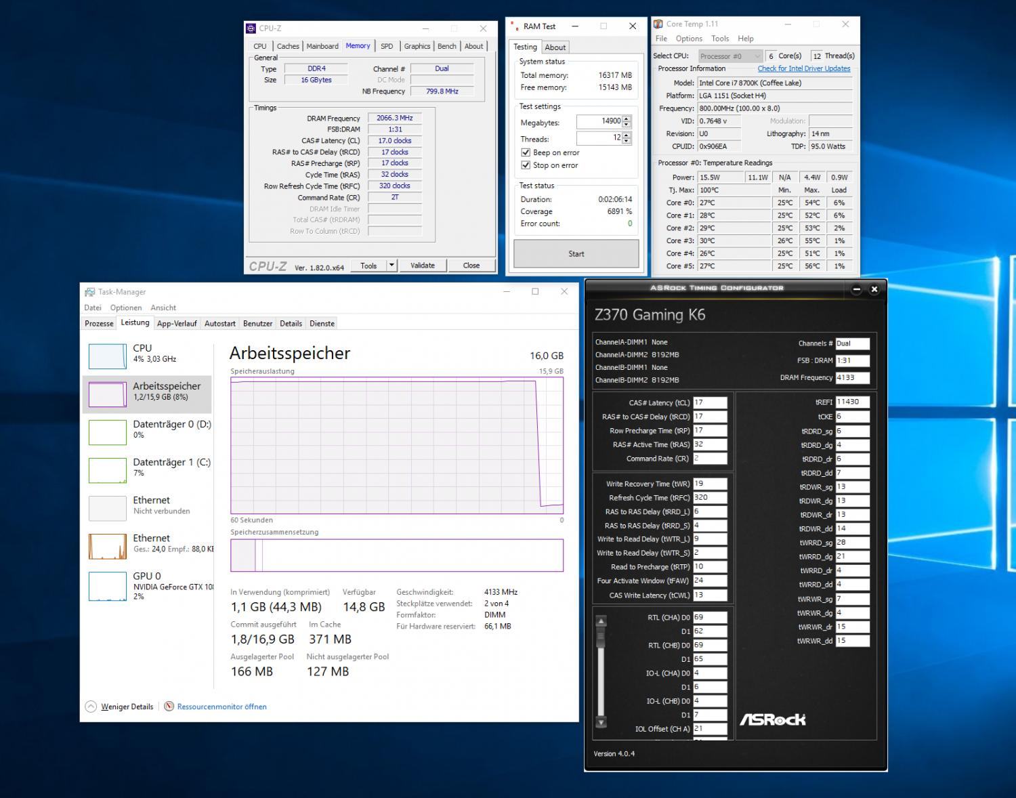Click the tREFI value field
This screenshot has height=798, width=1016.
(852, 402)
